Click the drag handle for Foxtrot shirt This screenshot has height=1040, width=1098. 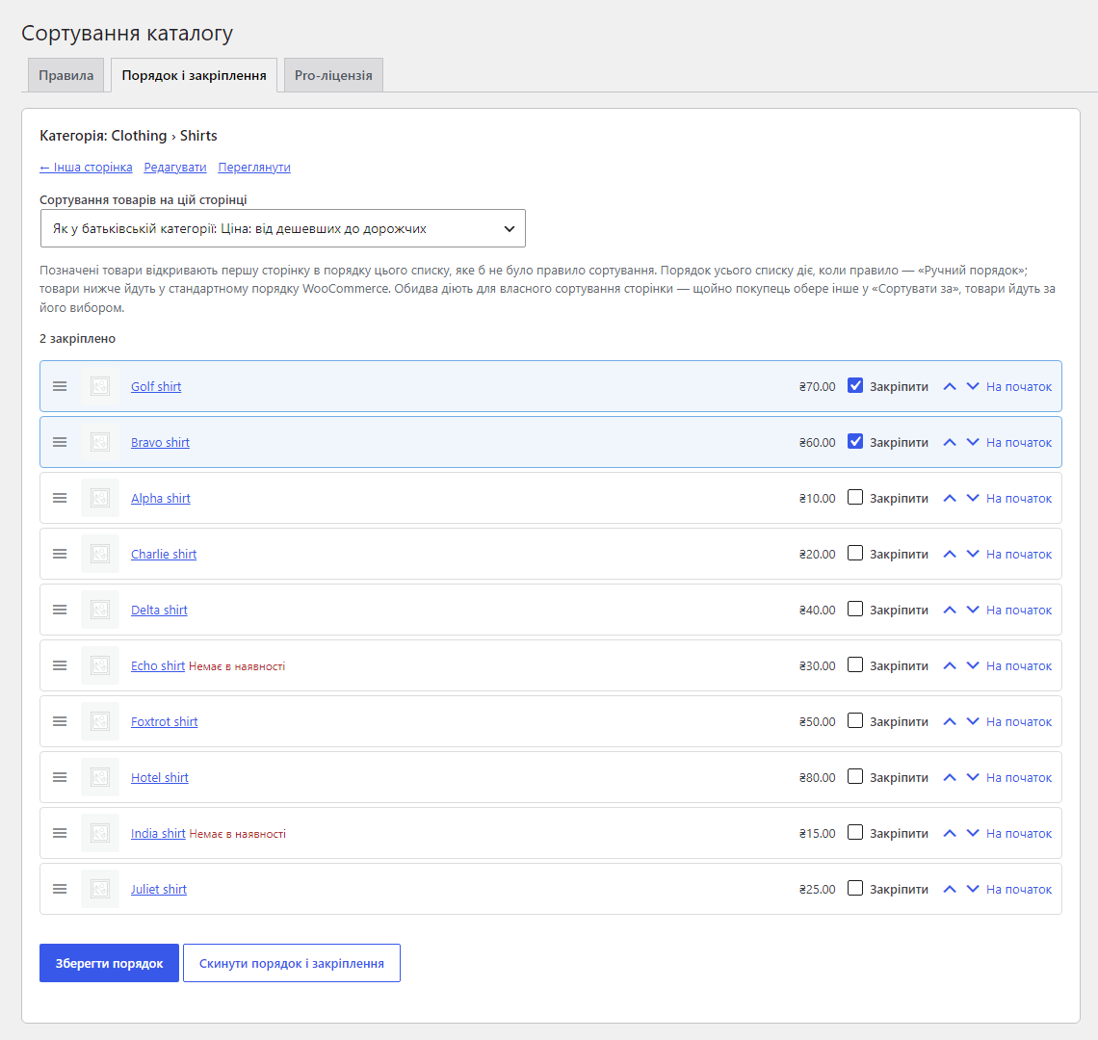(60, 721)
